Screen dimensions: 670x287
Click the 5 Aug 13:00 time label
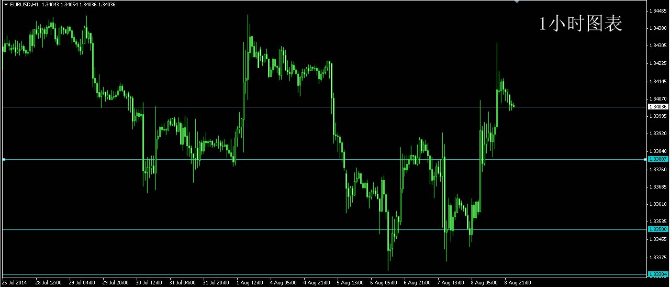(350, 283)
